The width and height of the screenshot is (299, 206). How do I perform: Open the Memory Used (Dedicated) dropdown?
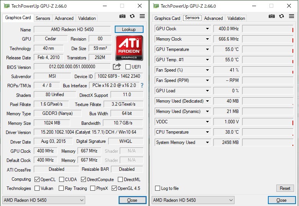point(207,101)
